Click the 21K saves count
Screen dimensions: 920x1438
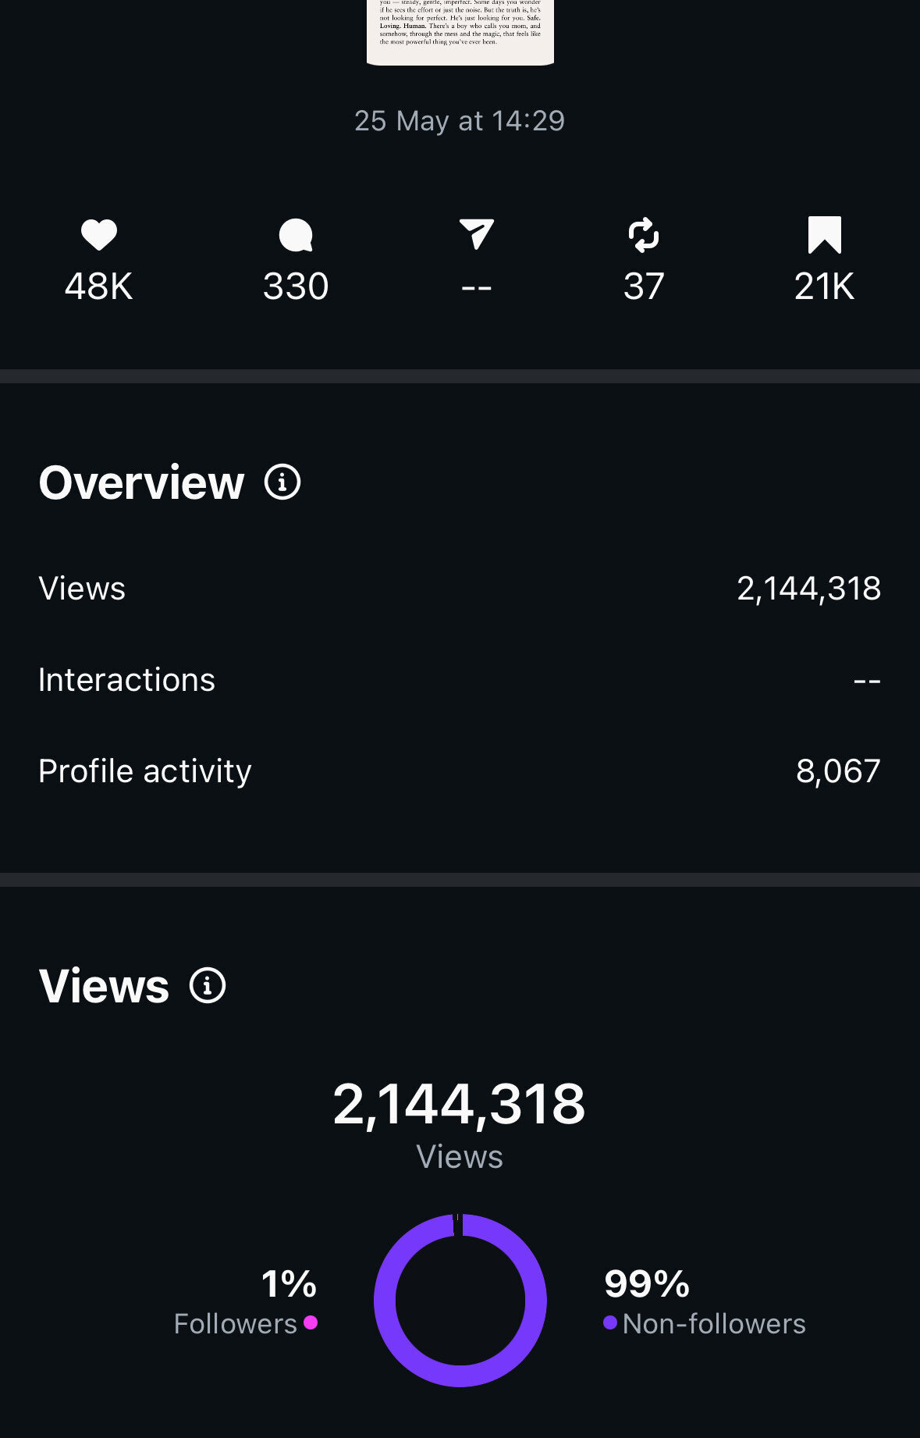click(824, 287)
